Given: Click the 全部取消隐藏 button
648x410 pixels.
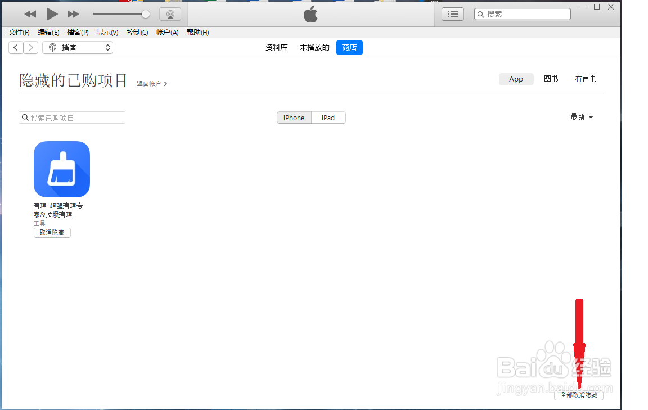Looking at the screenshot, I should click(x=579, y=395).
